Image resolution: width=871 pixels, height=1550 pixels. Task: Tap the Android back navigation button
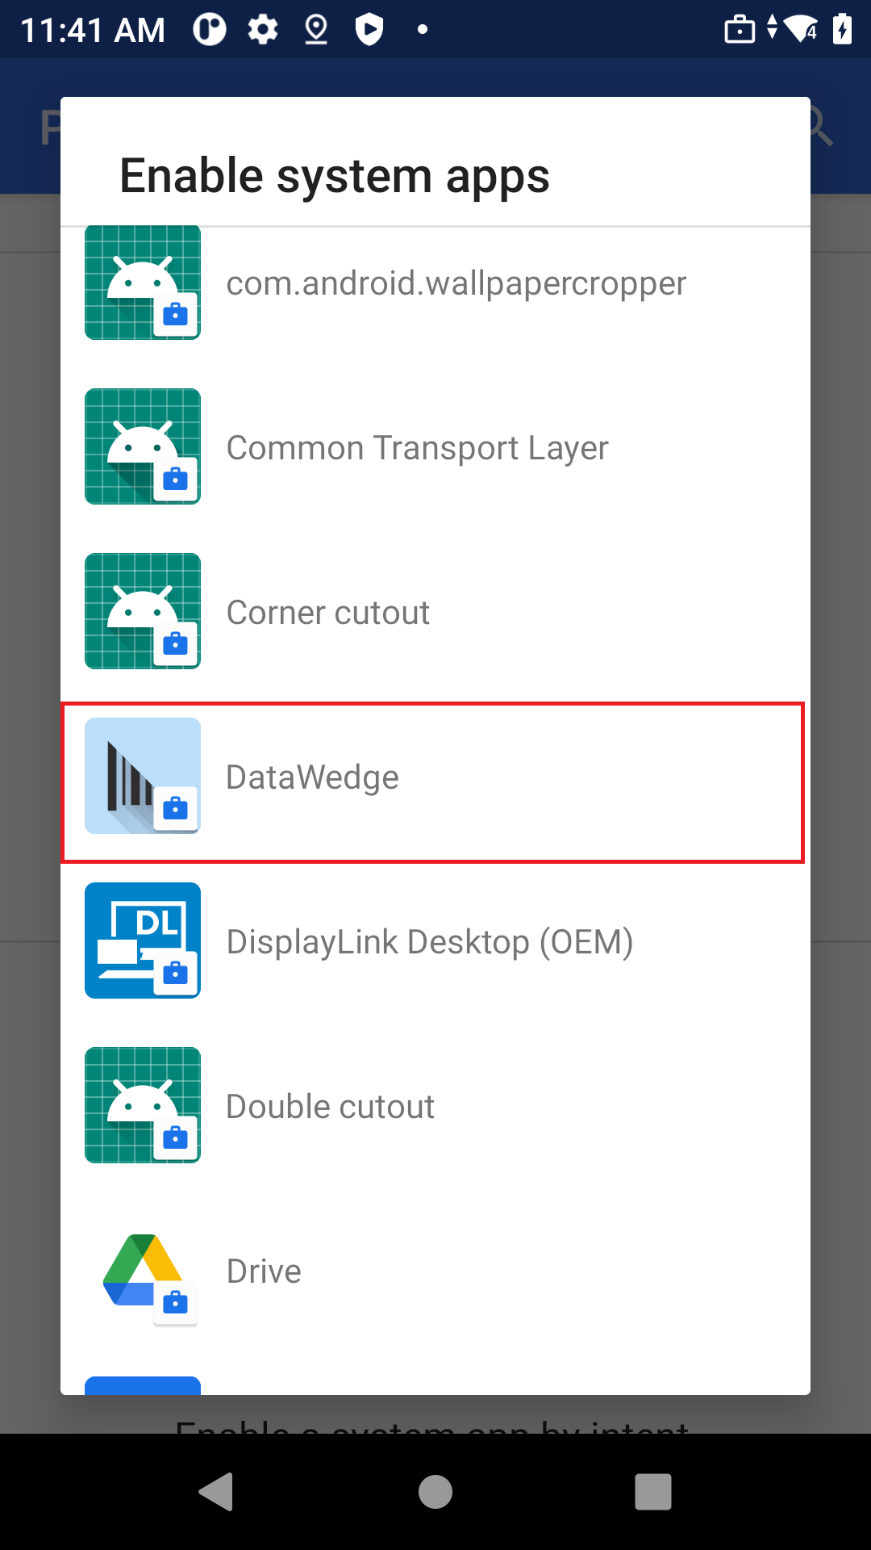point(216,1491)
